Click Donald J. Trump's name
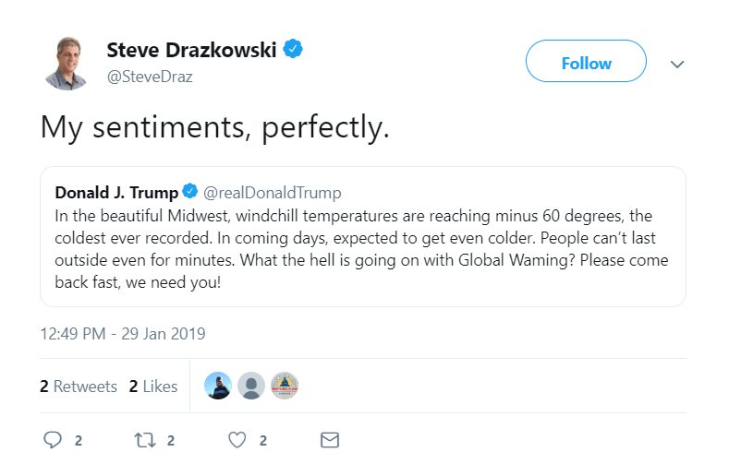This screenshot has height=464, width=729. (x=116, y=193)
